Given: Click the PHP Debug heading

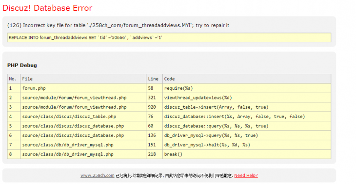Looking at the screenshot, I should point(22,65).
